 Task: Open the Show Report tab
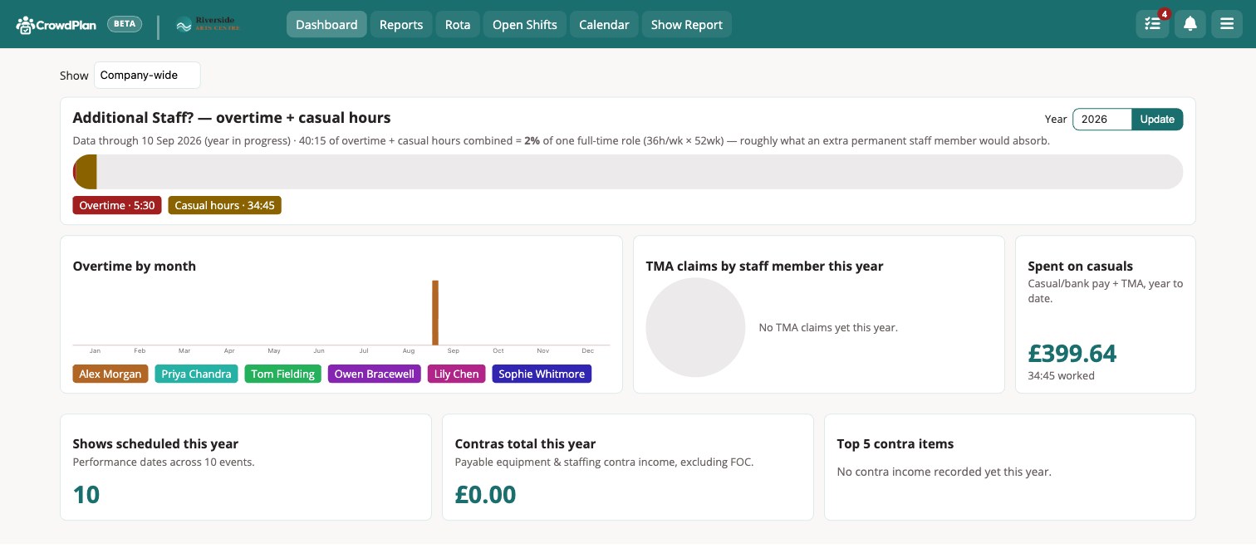coord(687,24)
